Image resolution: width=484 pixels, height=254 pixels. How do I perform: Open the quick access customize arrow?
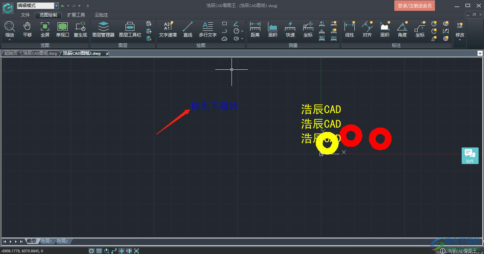tap(88, 6)
